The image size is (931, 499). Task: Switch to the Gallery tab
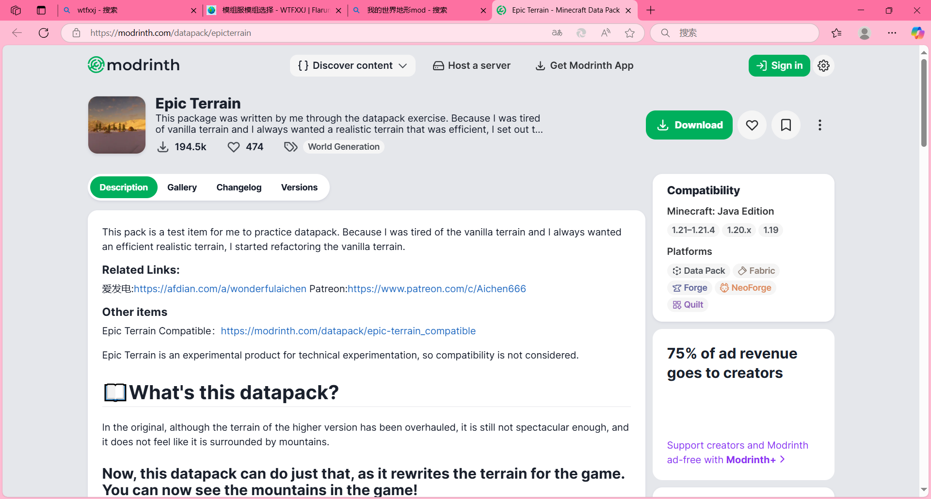[182, 187]
